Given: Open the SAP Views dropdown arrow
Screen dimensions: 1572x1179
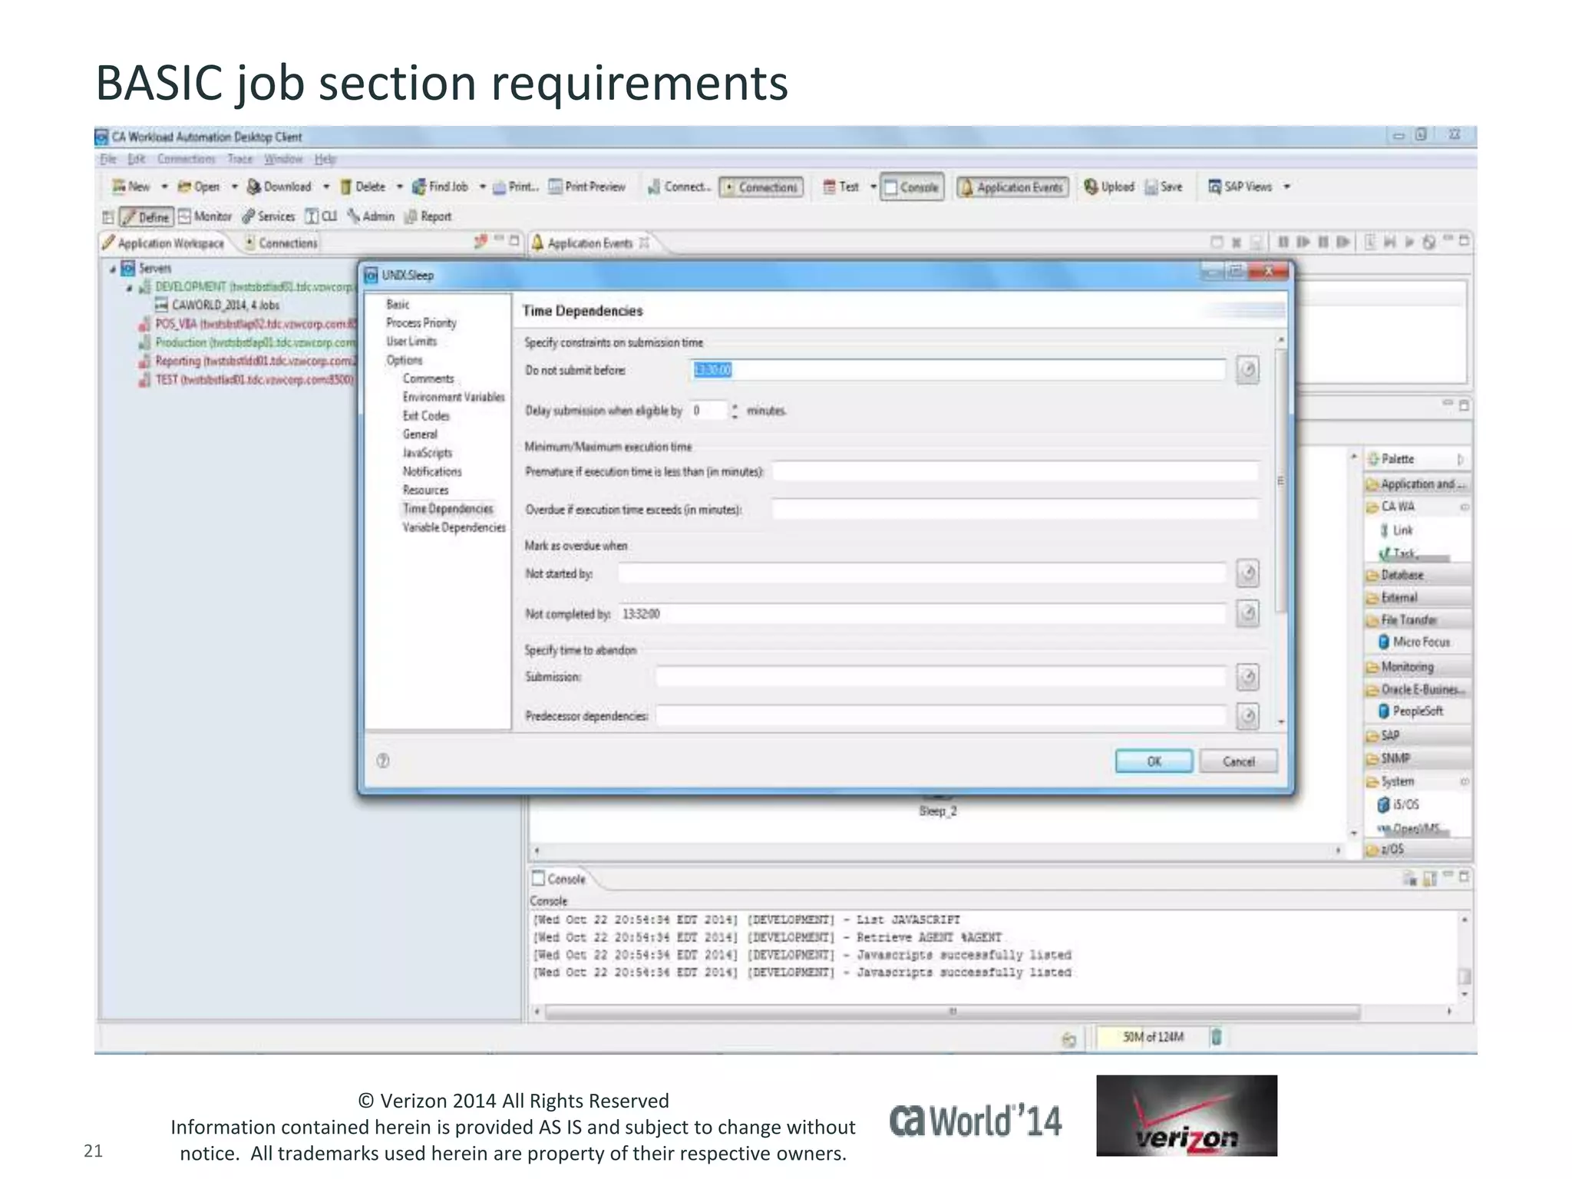Looking at the screenshot, I should click(x=1287, y=187).
